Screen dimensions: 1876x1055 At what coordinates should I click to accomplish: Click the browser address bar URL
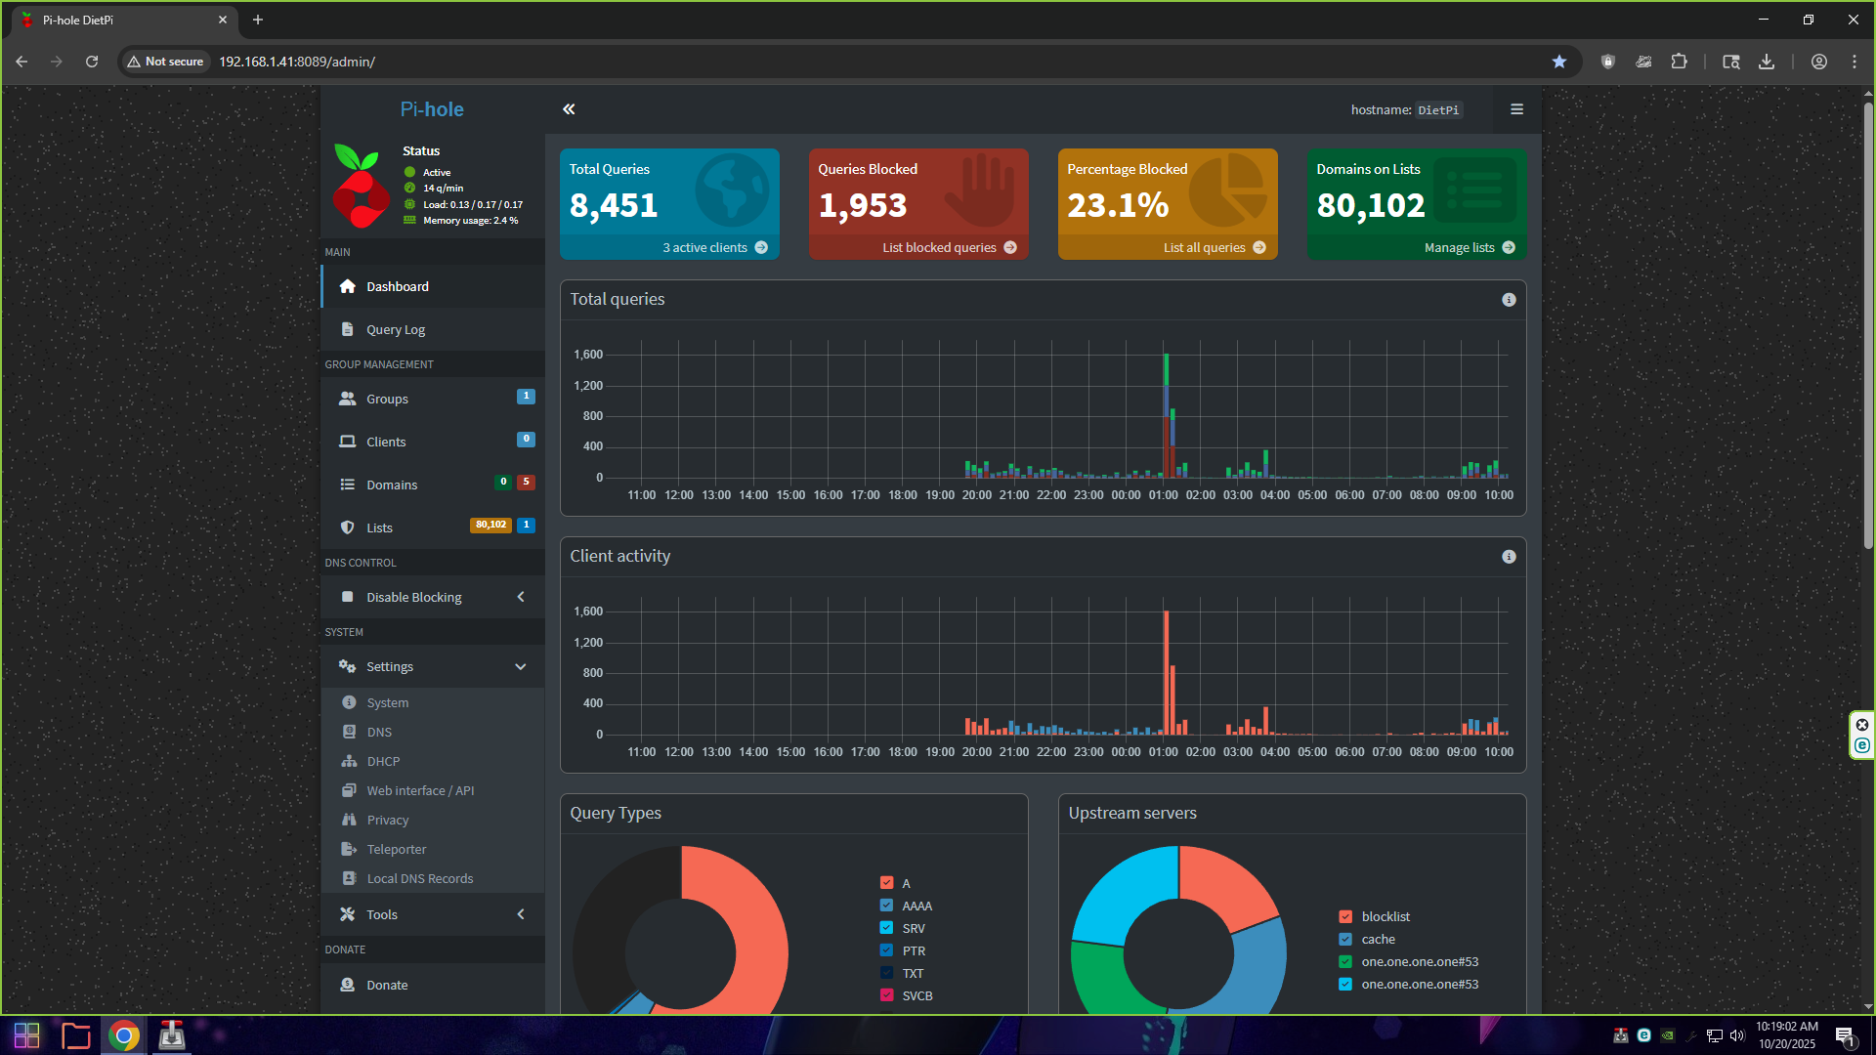pyautogui.click(x=297, y=62)
